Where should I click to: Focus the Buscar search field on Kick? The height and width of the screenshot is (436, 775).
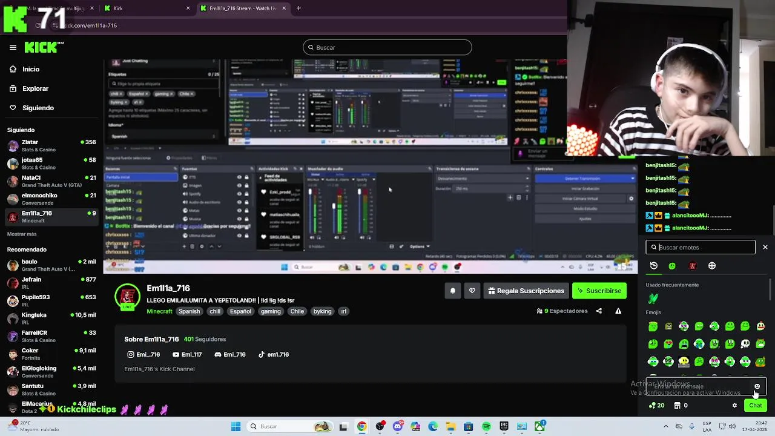tap(387, 47)
